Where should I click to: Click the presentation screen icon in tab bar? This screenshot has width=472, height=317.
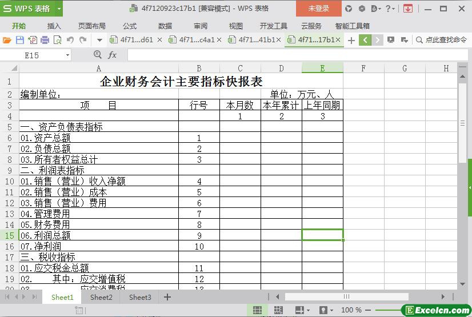point(391,40)
